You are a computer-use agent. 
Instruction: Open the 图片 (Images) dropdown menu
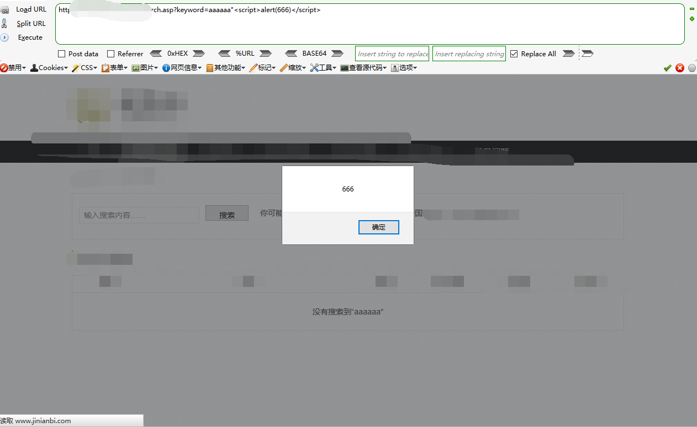(x=145, y=68)
